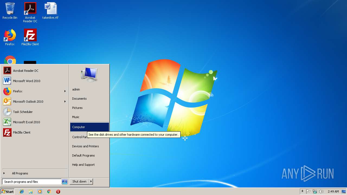Click Outlook 2010 icon in Start menu

coord(7,102)
